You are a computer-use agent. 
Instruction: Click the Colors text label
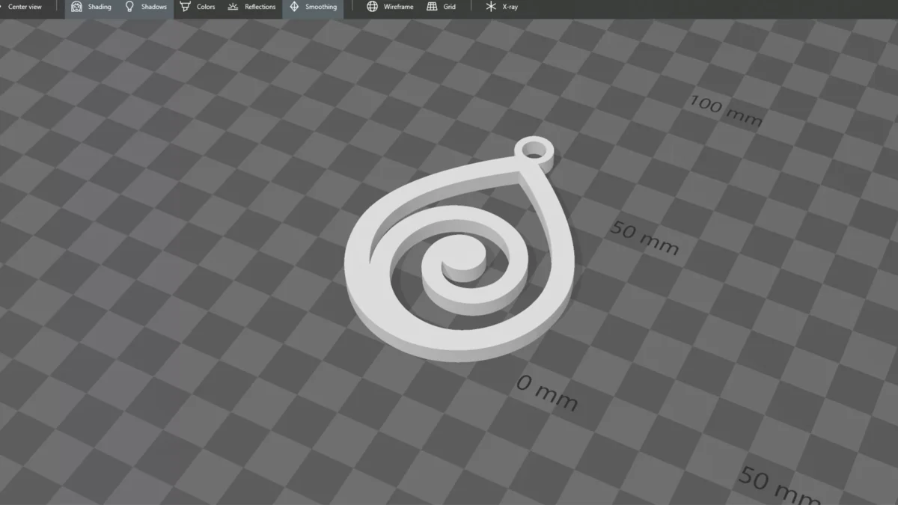pos(206,7)
